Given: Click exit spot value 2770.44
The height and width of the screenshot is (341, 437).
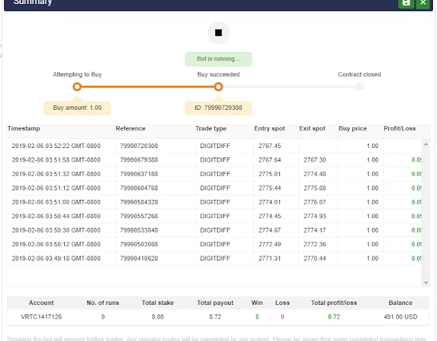Looking at the screenshot, I should point(315,258).
